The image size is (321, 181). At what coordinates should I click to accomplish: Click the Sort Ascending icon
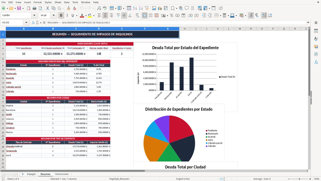[135, 8]
